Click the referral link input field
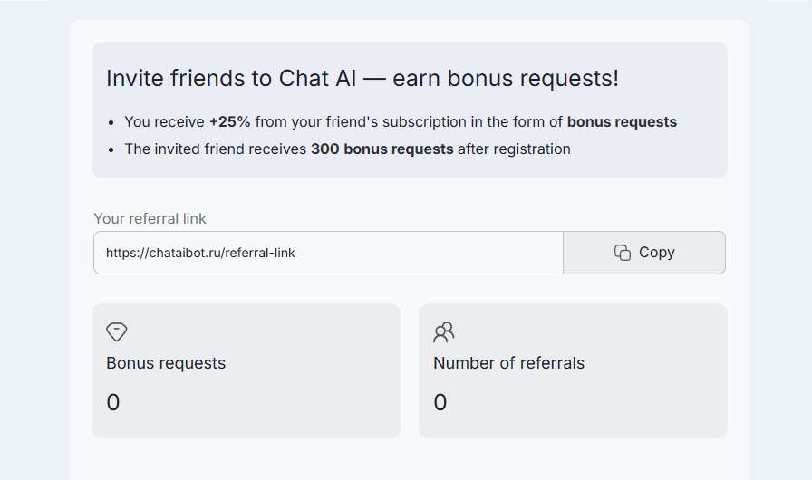Screen dimensions: 812x480 328,253
